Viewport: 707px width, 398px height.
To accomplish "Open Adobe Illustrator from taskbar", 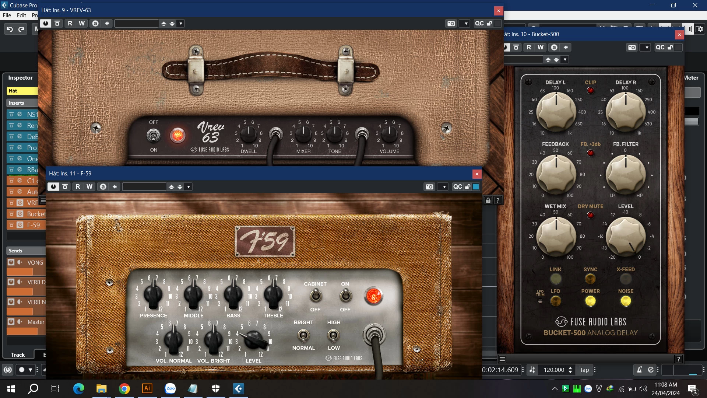I will [x=147, y=389].
